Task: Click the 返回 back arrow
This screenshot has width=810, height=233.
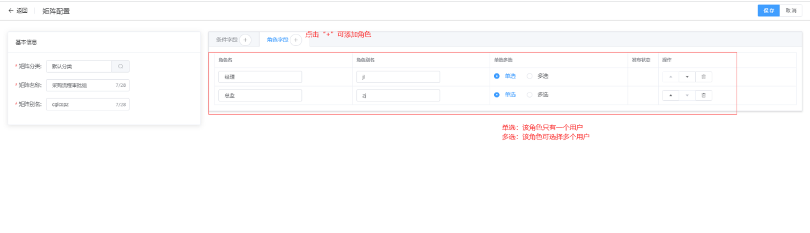Action: click(x=11, y=10)
